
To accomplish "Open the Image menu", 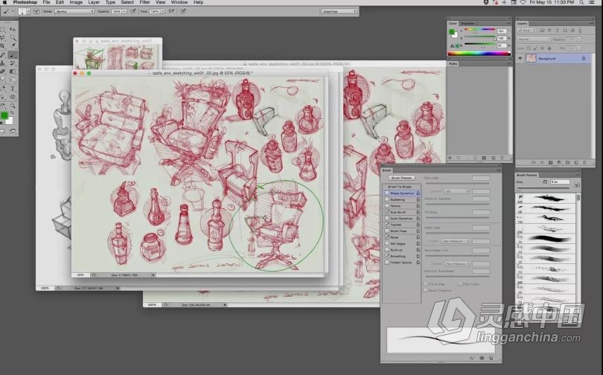I will (76, 2).
